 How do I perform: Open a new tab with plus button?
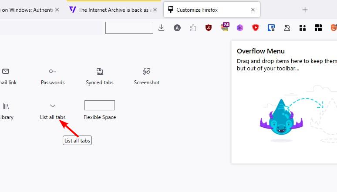click(x=305, y=10)
